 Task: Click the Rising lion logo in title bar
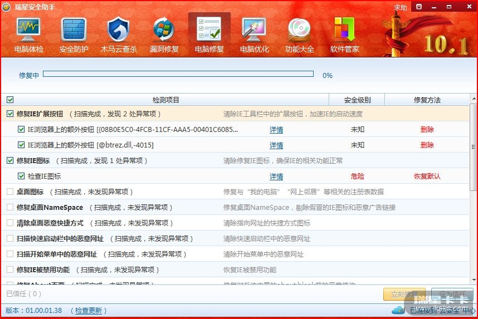pyautogui.click(x=6, y=7)
